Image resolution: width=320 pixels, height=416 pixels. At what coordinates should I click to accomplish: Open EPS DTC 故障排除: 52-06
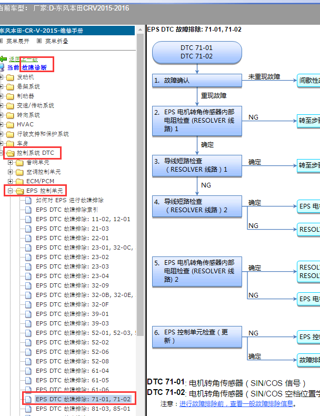click(73, 352)
